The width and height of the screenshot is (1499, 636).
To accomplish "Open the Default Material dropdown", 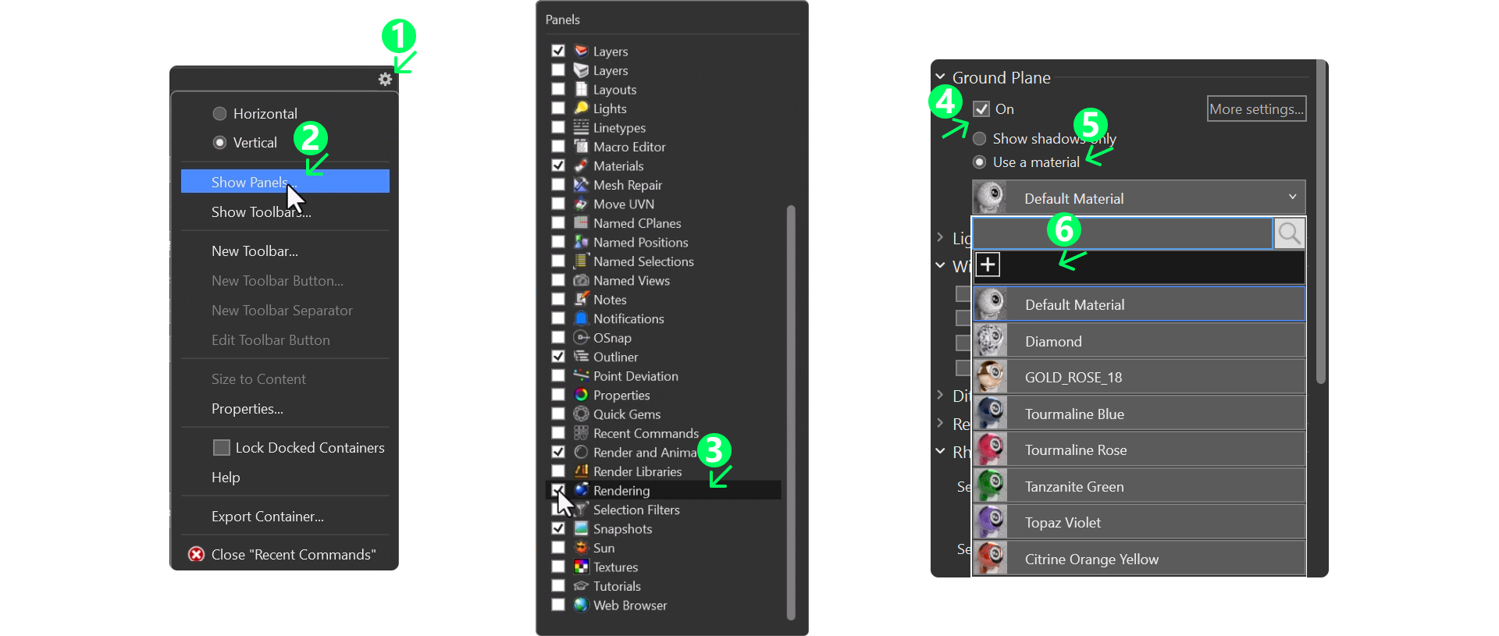I will point(1138,198).
